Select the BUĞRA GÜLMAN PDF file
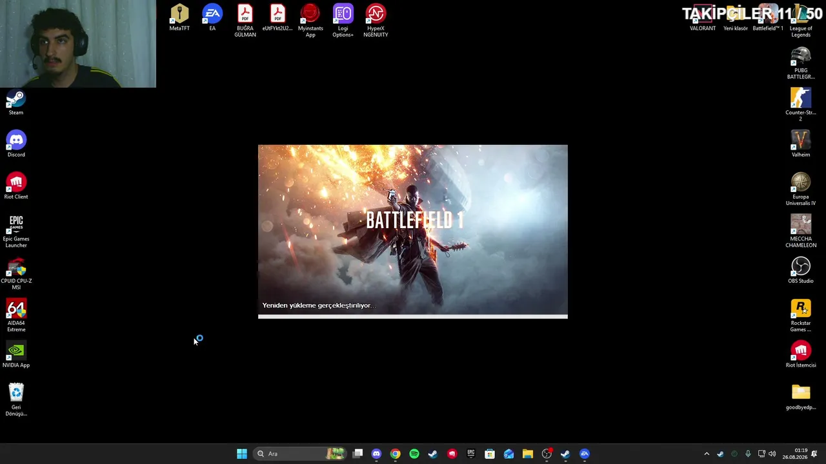This screenshot has width=826, height=464. point(245,21)
